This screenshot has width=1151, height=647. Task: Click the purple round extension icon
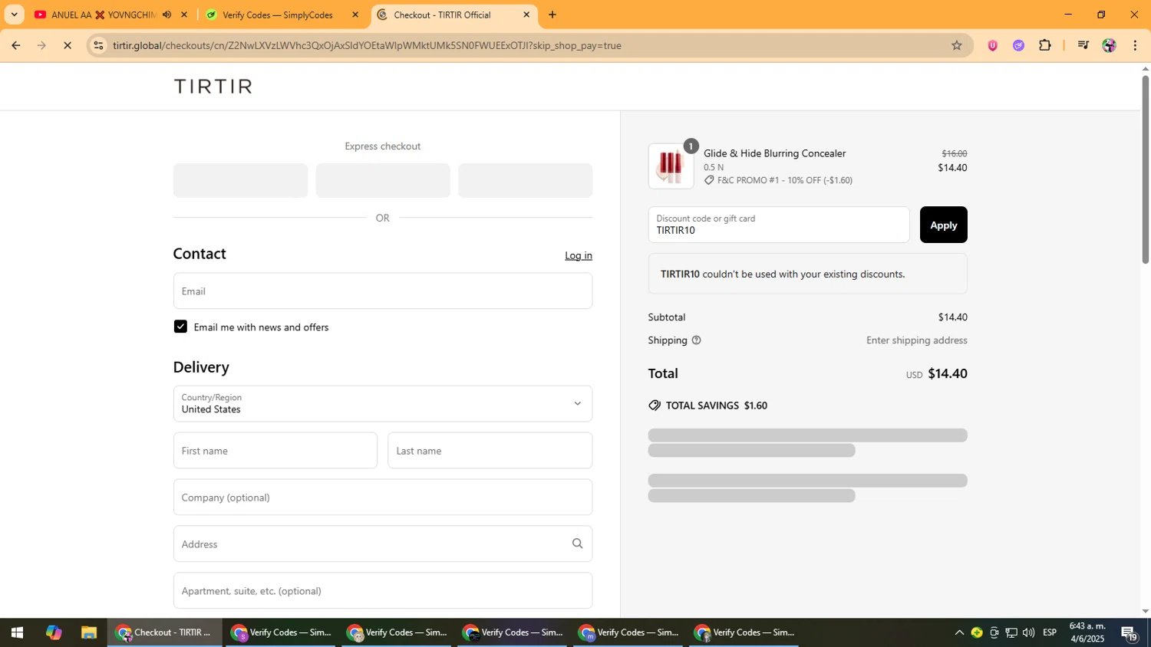pos(1018,45)
